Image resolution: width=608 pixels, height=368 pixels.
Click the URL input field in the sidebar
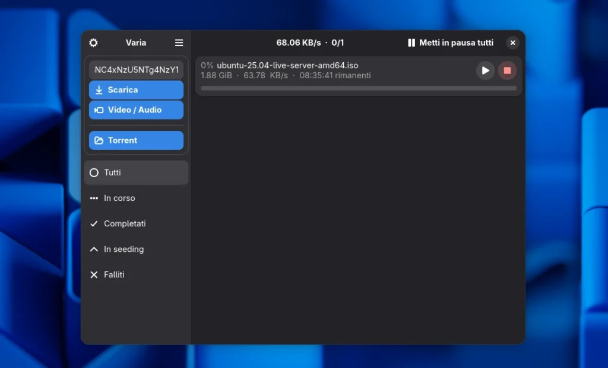pos(136,69)
